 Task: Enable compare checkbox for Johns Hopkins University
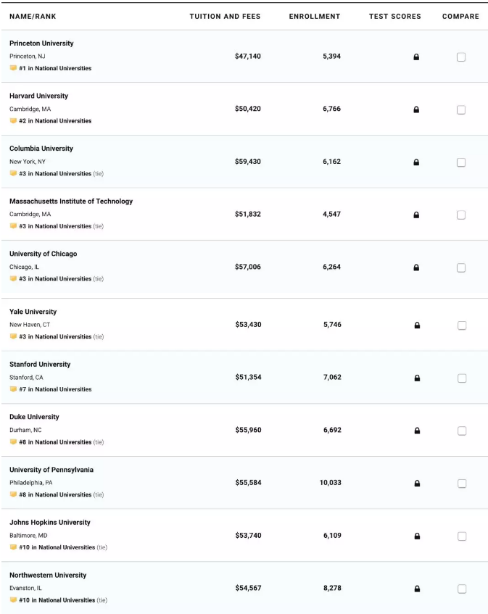point(462,536)
